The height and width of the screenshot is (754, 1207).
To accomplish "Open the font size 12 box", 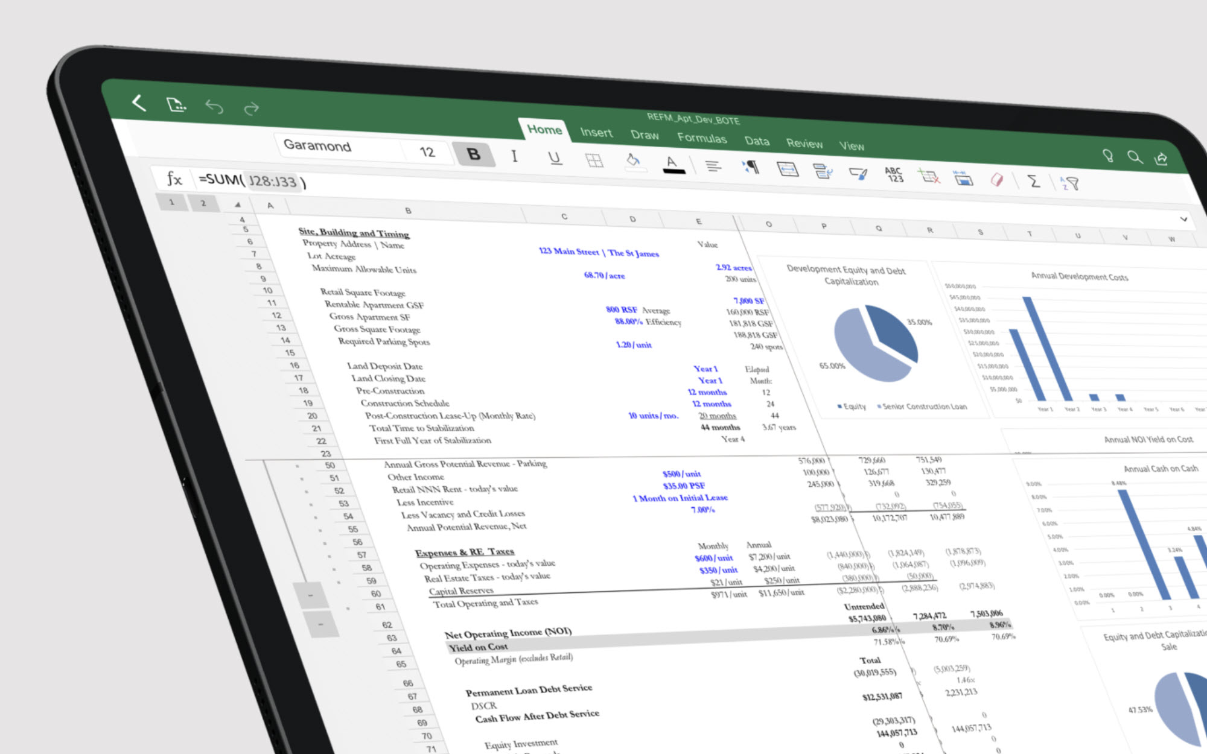I will pos(427,151).
